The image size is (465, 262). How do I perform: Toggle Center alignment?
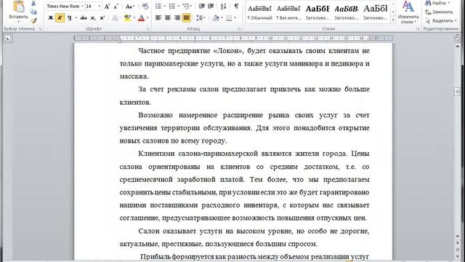[168, 18]
